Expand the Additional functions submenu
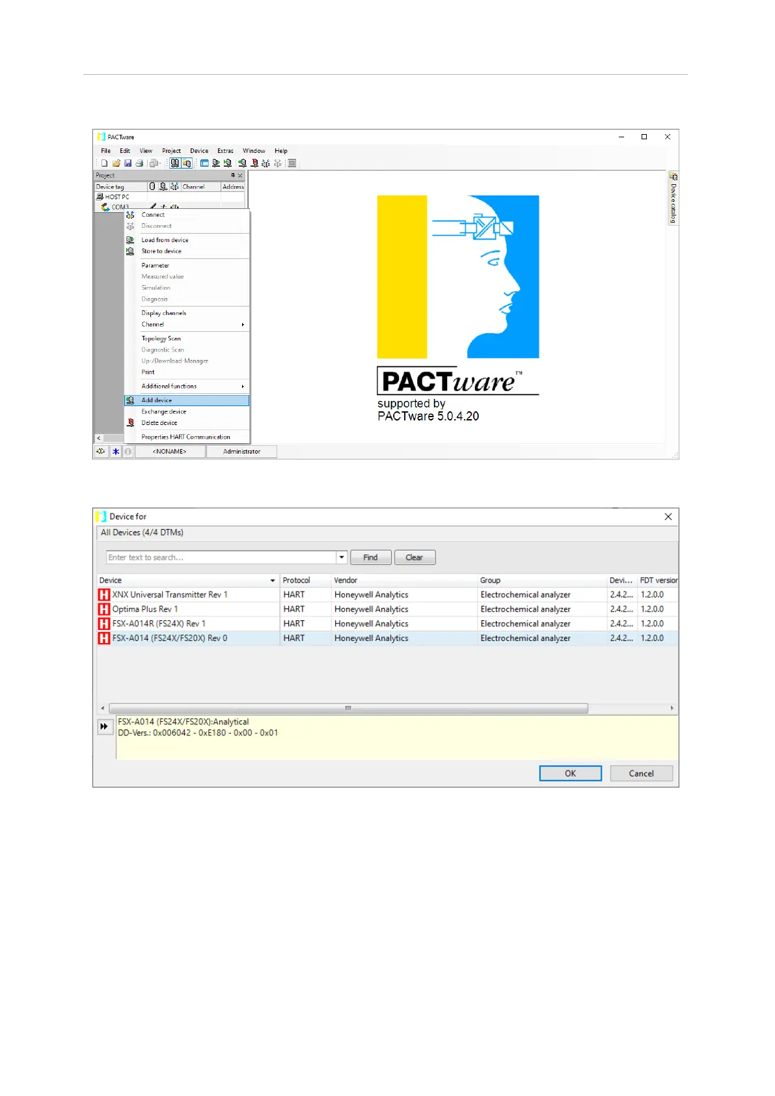Screen dimensions: 775x1096 [187, 387]
